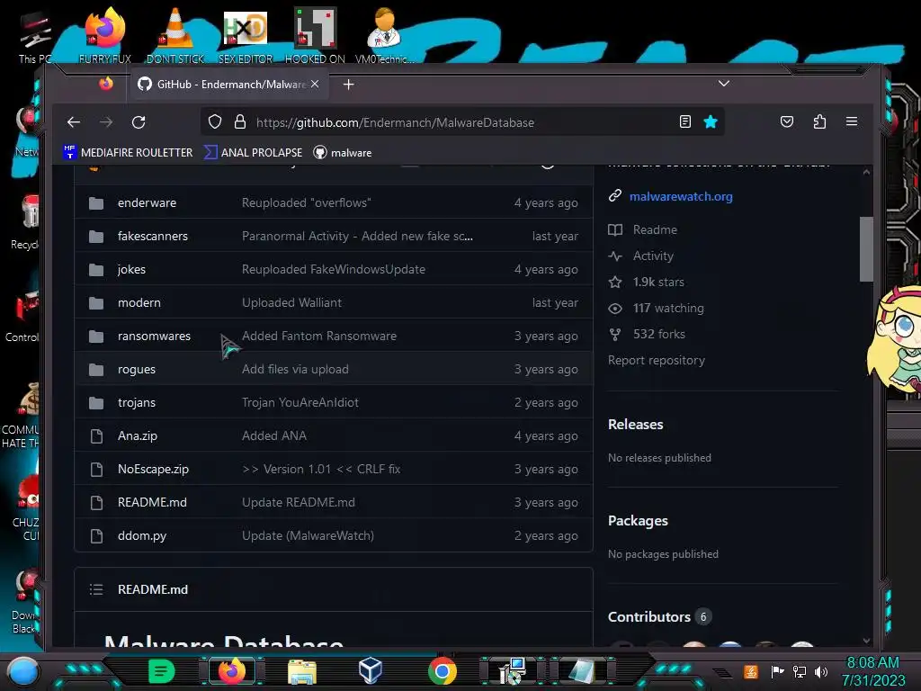Open the fakescanners folder
921x691 pixels.
point(153,237)
